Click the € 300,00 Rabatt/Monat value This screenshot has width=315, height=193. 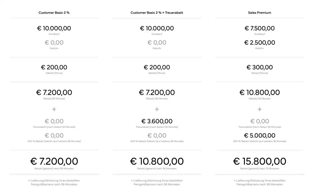tap(260, 67)
